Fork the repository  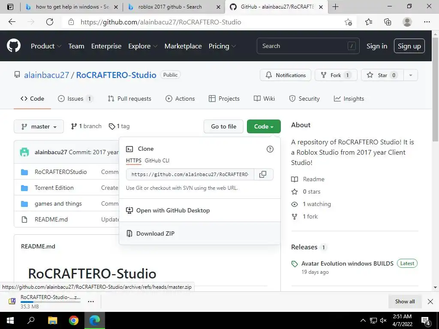pos(336,75)
